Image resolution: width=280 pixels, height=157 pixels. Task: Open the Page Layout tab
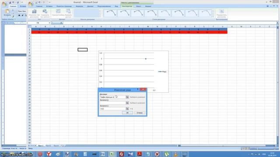pos(64,6)
